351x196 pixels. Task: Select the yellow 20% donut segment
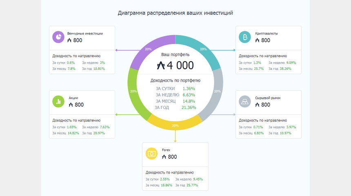pyautogui.click(x=175, y=125)
